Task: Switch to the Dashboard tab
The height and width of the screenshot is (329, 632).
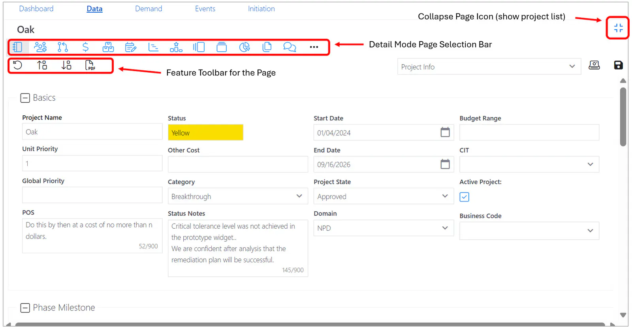Action: [36, 9]
